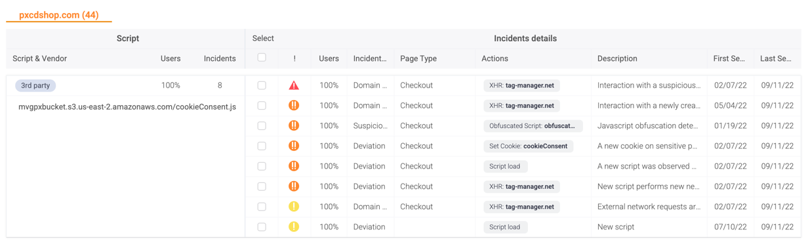Click the orange severity icon beside the 05/04/22 incident
The width and height of the screenshot is (810, 247).
coord(294,105)
